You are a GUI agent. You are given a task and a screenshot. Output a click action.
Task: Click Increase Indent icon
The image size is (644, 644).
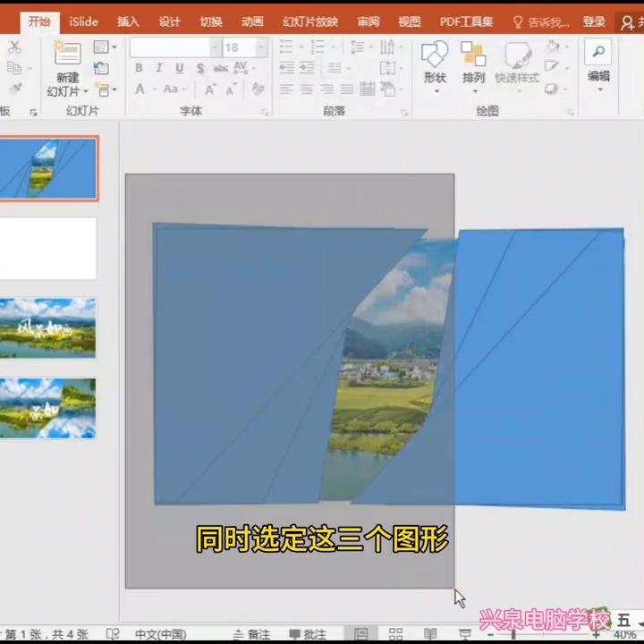click(x=307, y=67)
